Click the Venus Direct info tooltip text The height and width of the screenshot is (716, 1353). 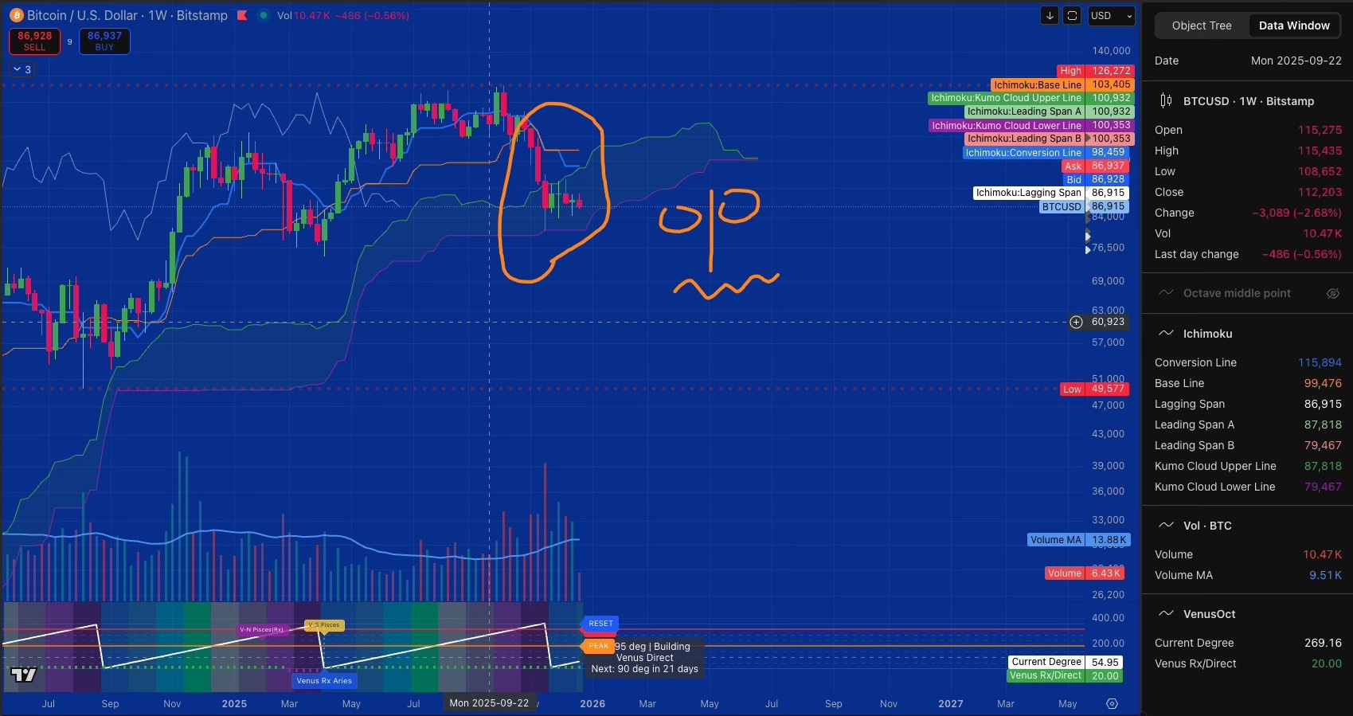tap(645, 658)
